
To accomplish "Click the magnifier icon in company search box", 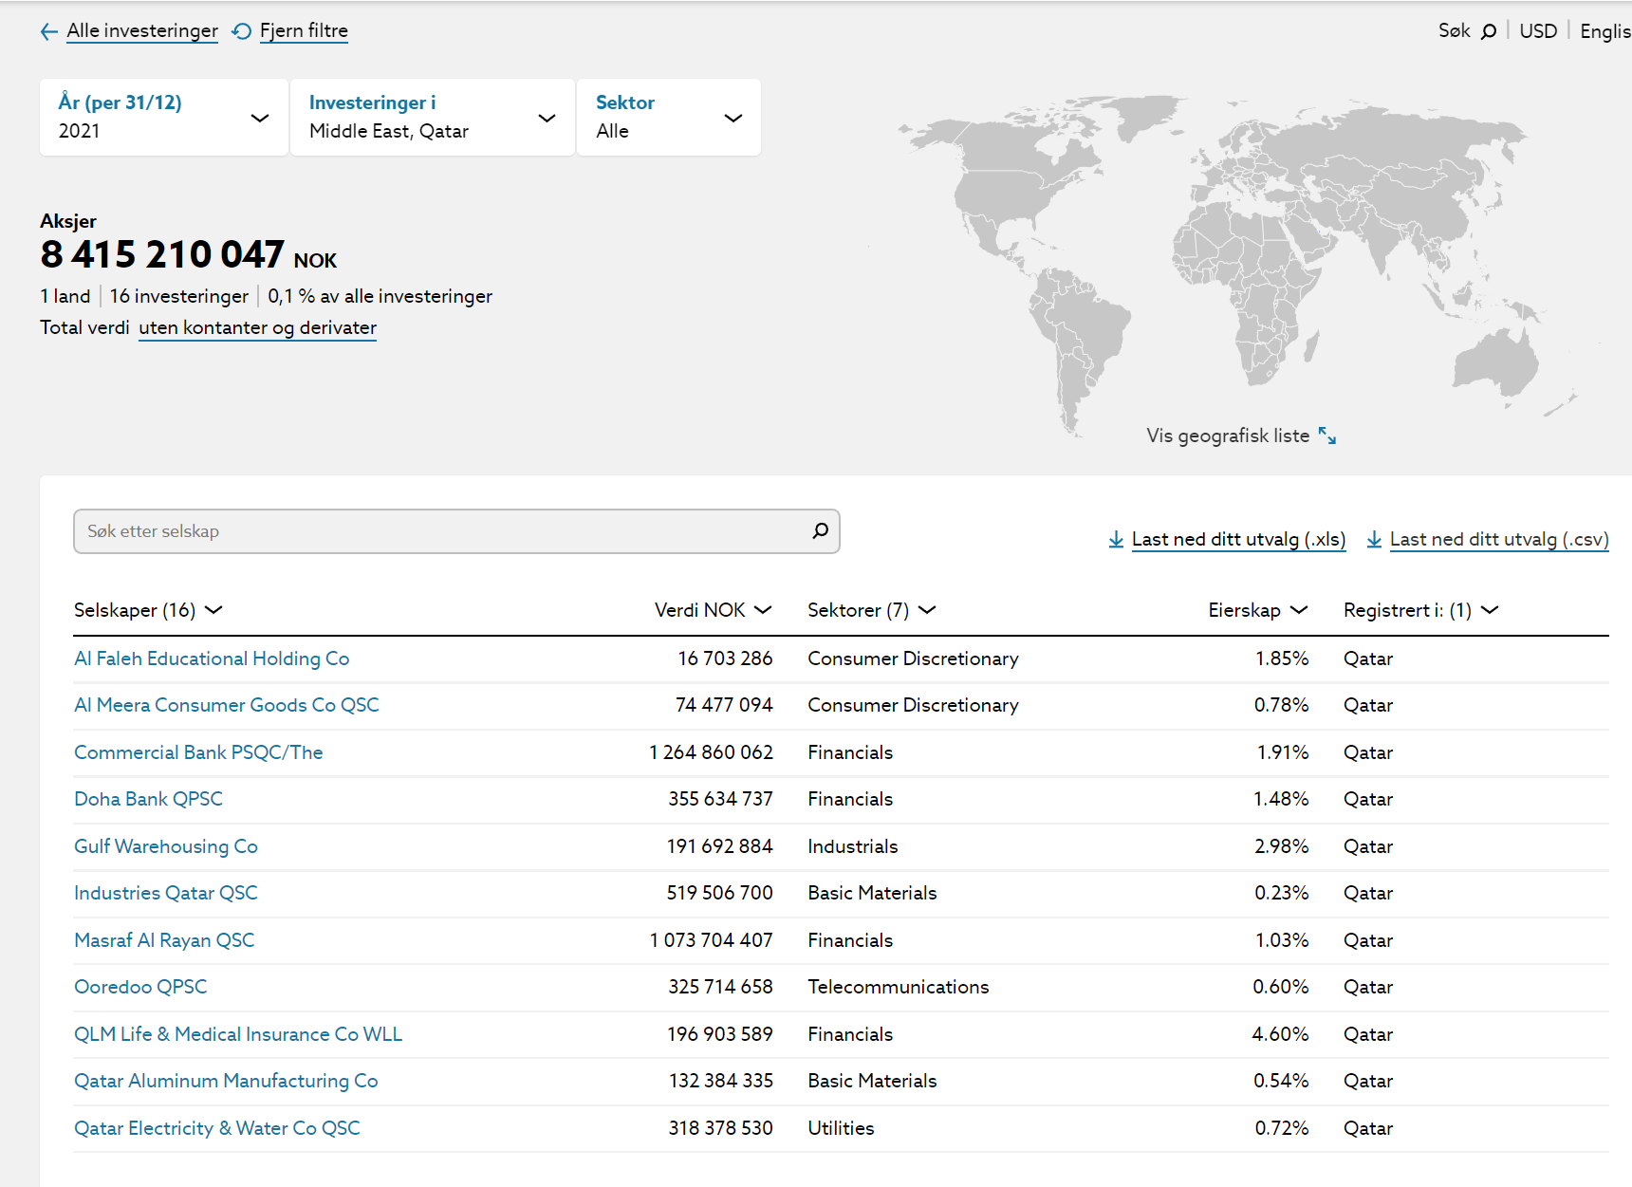I will pos(820,531).
